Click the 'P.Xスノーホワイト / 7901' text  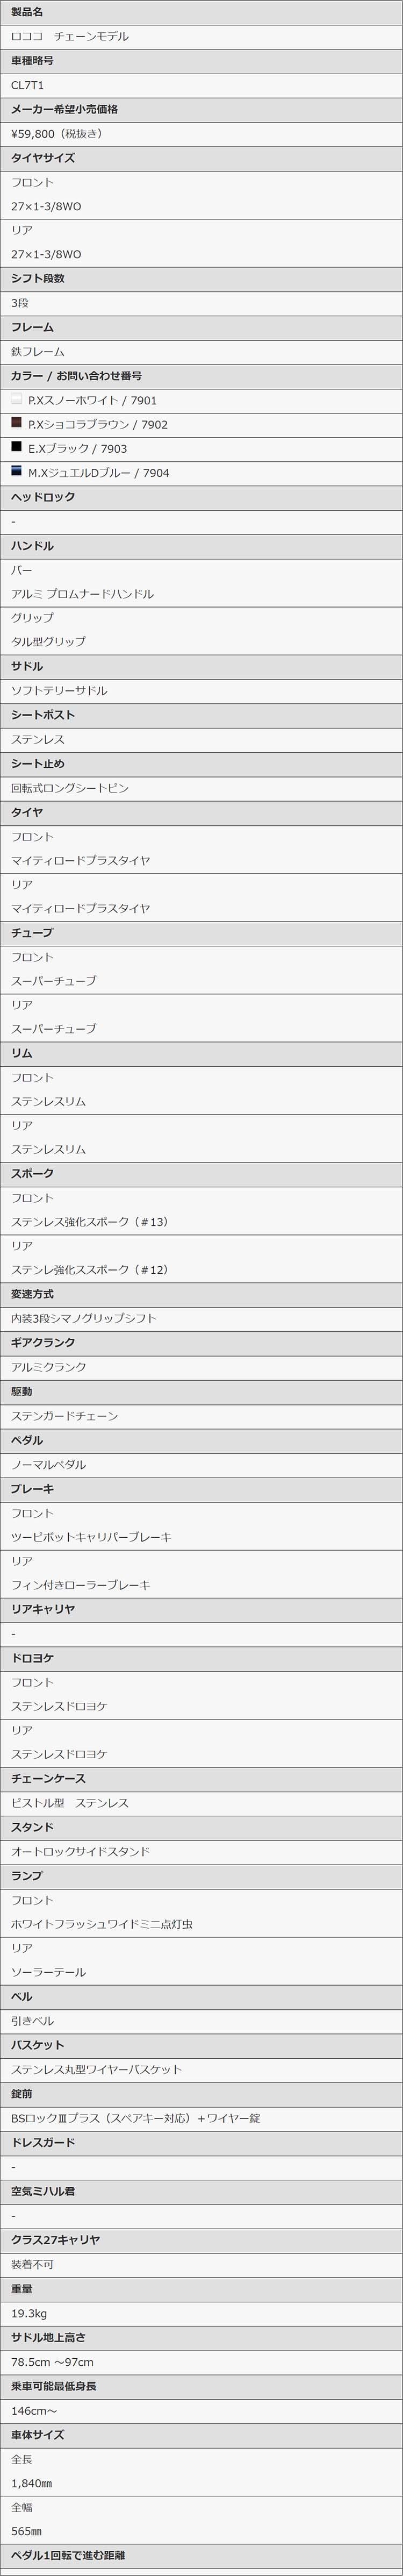point(92,400)
